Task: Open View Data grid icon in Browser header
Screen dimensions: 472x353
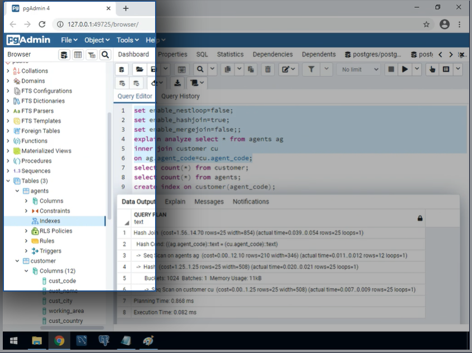Action: (x=78, y=55)
